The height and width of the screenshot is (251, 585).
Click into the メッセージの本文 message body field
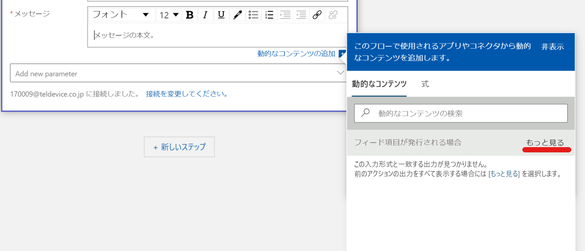pyautogui.click(x=217, y=35)
